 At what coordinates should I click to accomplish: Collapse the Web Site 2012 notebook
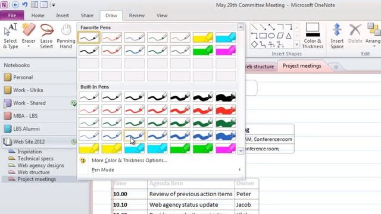(39, 141)
